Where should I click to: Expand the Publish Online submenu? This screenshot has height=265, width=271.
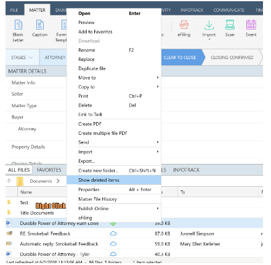(x=158, y=208)
